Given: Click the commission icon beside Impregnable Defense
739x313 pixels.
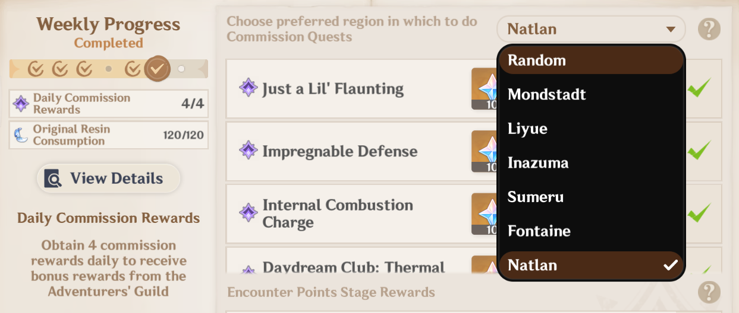Looking at the screenshot, I should coord(248,151).
